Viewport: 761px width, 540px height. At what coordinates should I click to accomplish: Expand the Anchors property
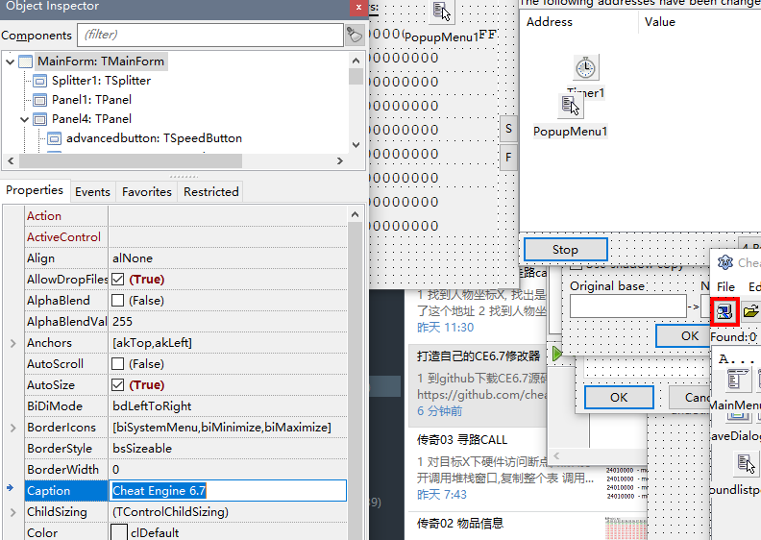tap(13, 343)
